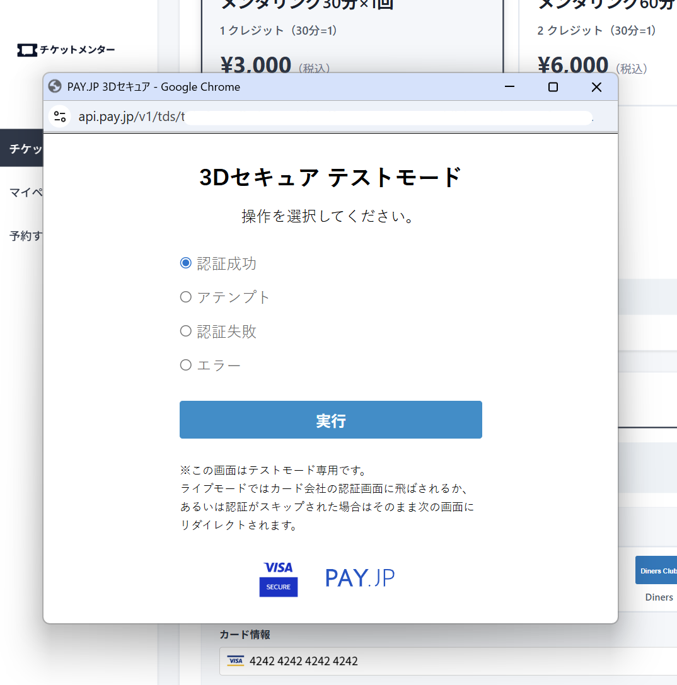Select the Diners Club card brand icon

click(656, 570)
